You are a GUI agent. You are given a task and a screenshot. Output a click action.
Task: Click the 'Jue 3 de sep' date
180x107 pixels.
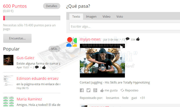point(111,40)
